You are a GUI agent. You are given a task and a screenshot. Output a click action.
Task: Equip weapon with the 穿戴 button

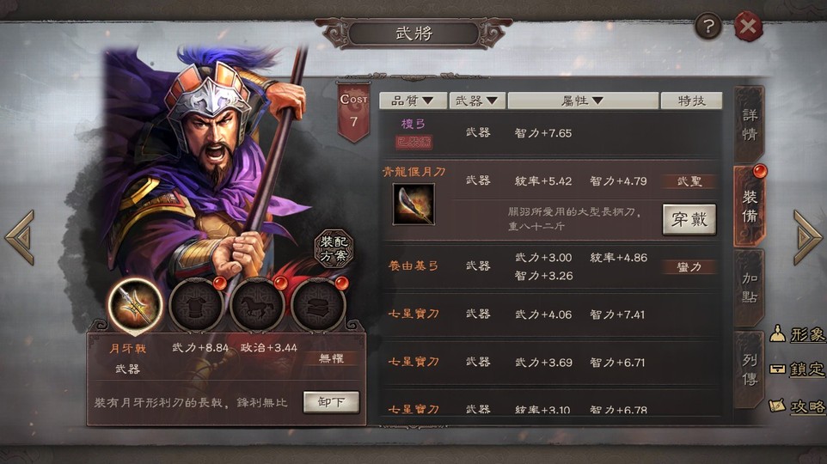pyautogui.click(x=689, y=219)
